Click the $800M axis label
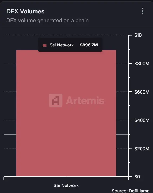 (x=142, y=64)
